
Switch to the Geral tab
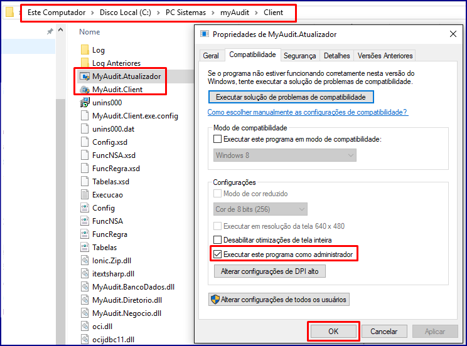(211, 56)
